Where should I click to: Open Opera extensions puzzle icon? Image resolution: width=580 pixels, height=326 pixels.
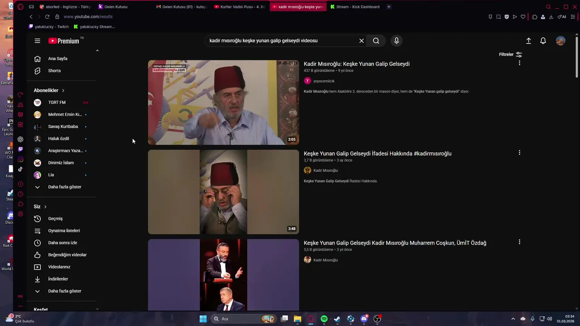click(535, 17)
